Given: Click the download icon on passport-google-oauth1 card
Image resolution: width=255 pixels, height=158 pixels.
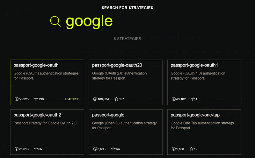Looking at the screenshot, I should click(x=173, y=99).
